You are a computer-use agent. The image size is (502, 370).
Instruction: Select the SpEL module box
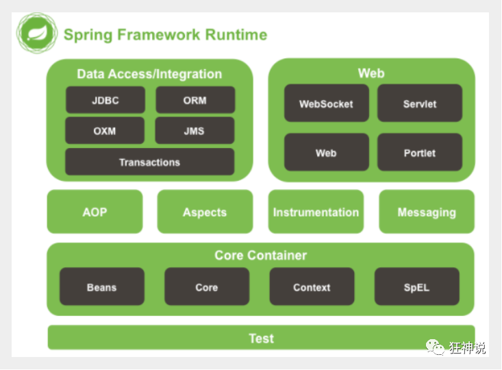(417, 286)
